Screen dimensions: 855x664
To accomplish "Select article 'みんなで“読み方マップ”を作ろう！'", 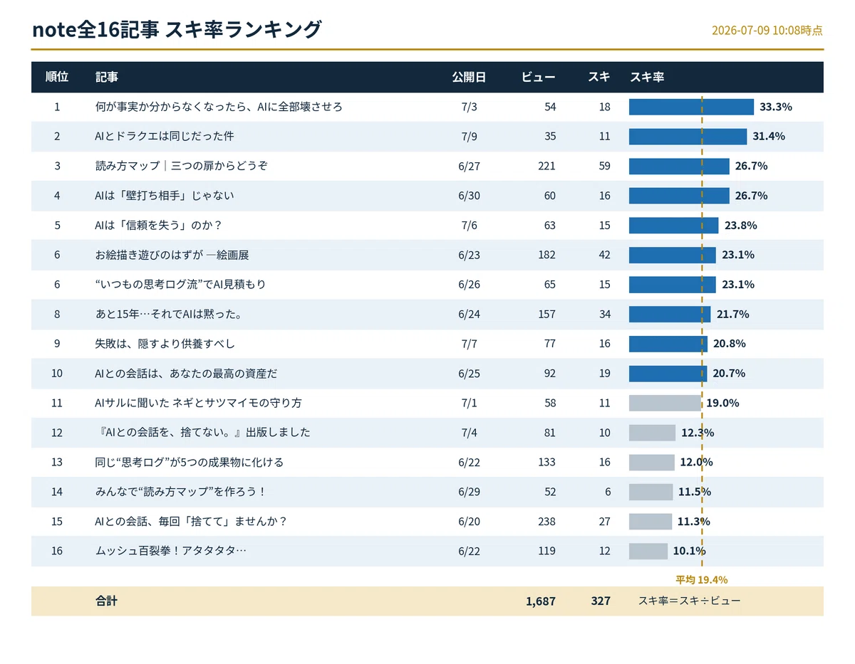I will [x=180, y=492].
